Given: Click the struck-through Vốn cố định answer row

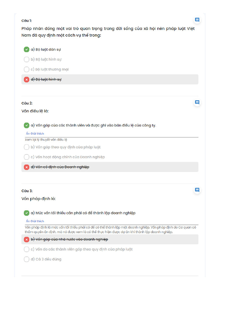Looking at the screenshot, I should click(110, 167).
